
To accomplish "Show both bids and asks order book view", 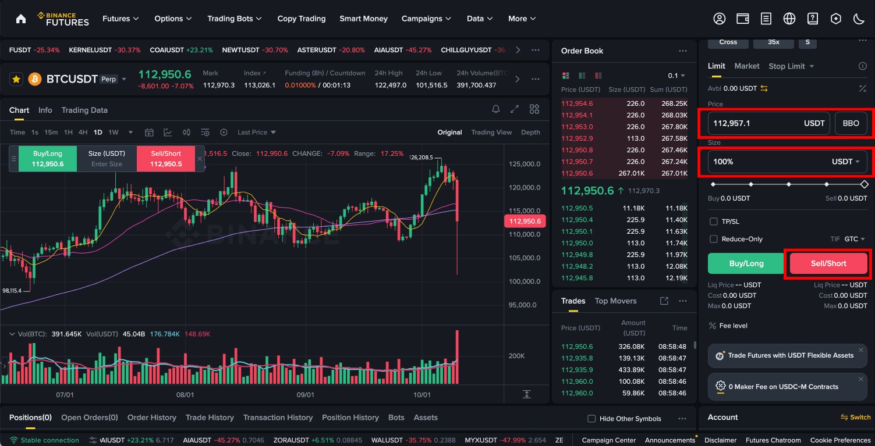I will tap(565, 76).
